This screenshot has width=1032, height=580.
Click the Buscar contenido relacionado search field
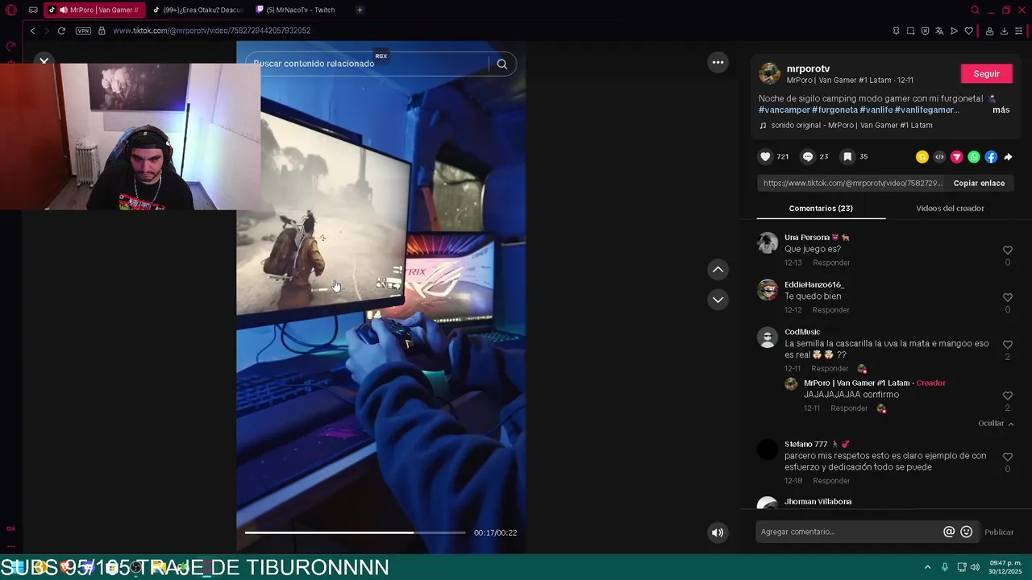[x=367, y=64]
